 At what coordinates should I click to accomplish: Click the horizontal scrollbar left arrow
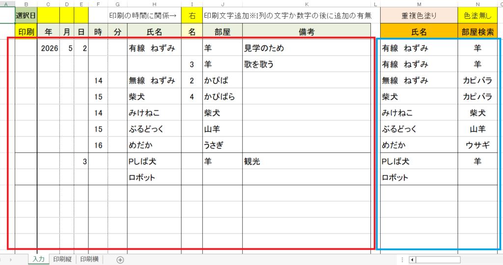413,260
